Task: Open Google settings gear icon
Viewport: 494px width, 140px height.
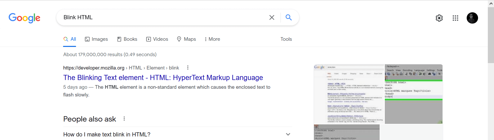Action: 439,18
